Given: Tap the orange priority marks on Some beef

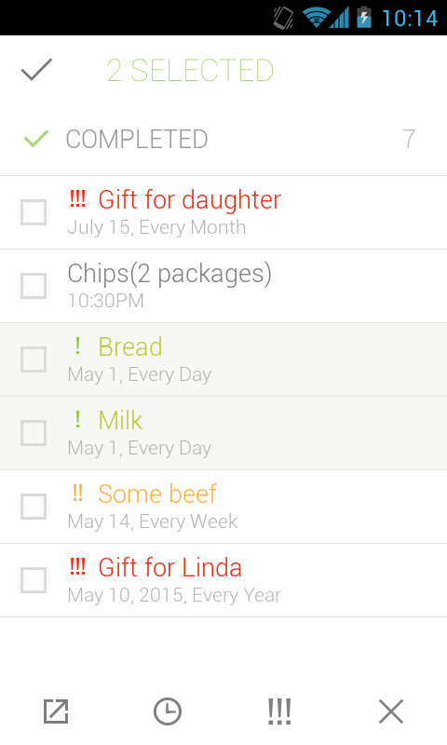Looking at the screenshot, I should [77, 493].
